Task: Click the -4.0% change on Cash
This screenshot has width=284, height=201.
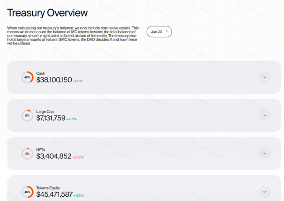Action: point(78,81)
